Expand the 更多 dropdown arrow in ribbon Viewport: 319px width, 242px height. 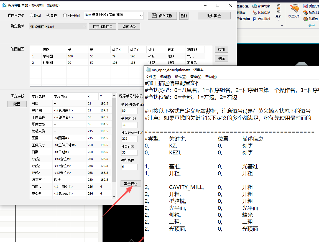[x=279, y=20]
